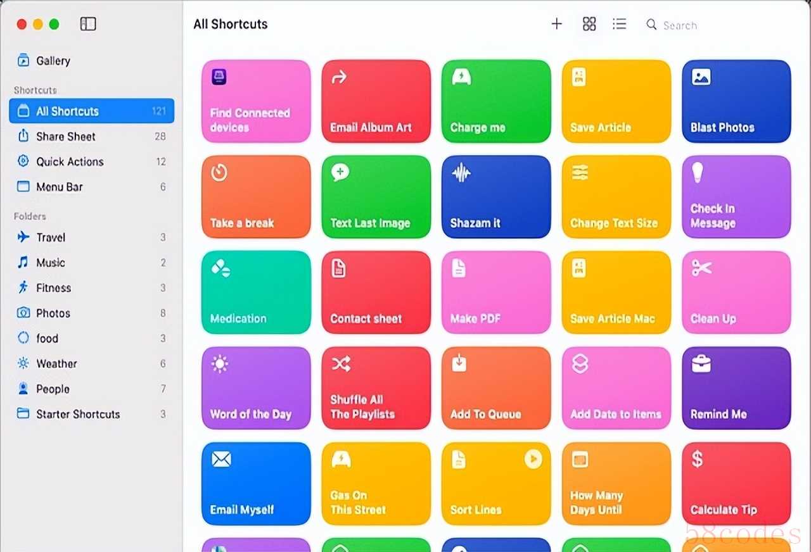Switch to list view
This screenshot has width=811, height=552.
point(619,24)
